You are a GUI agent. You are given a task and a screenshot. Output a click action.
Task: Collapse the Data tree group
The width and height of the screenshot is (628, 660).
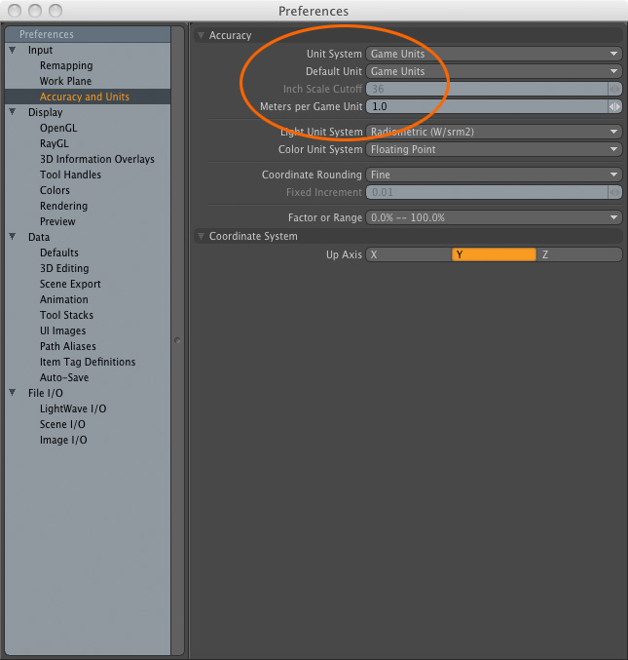tap(13, 237)
